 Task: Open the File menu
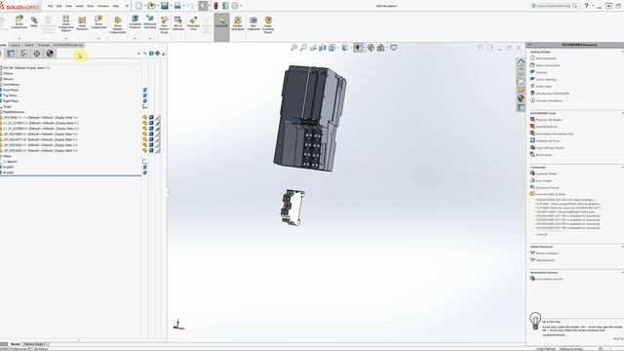point(50,6)
